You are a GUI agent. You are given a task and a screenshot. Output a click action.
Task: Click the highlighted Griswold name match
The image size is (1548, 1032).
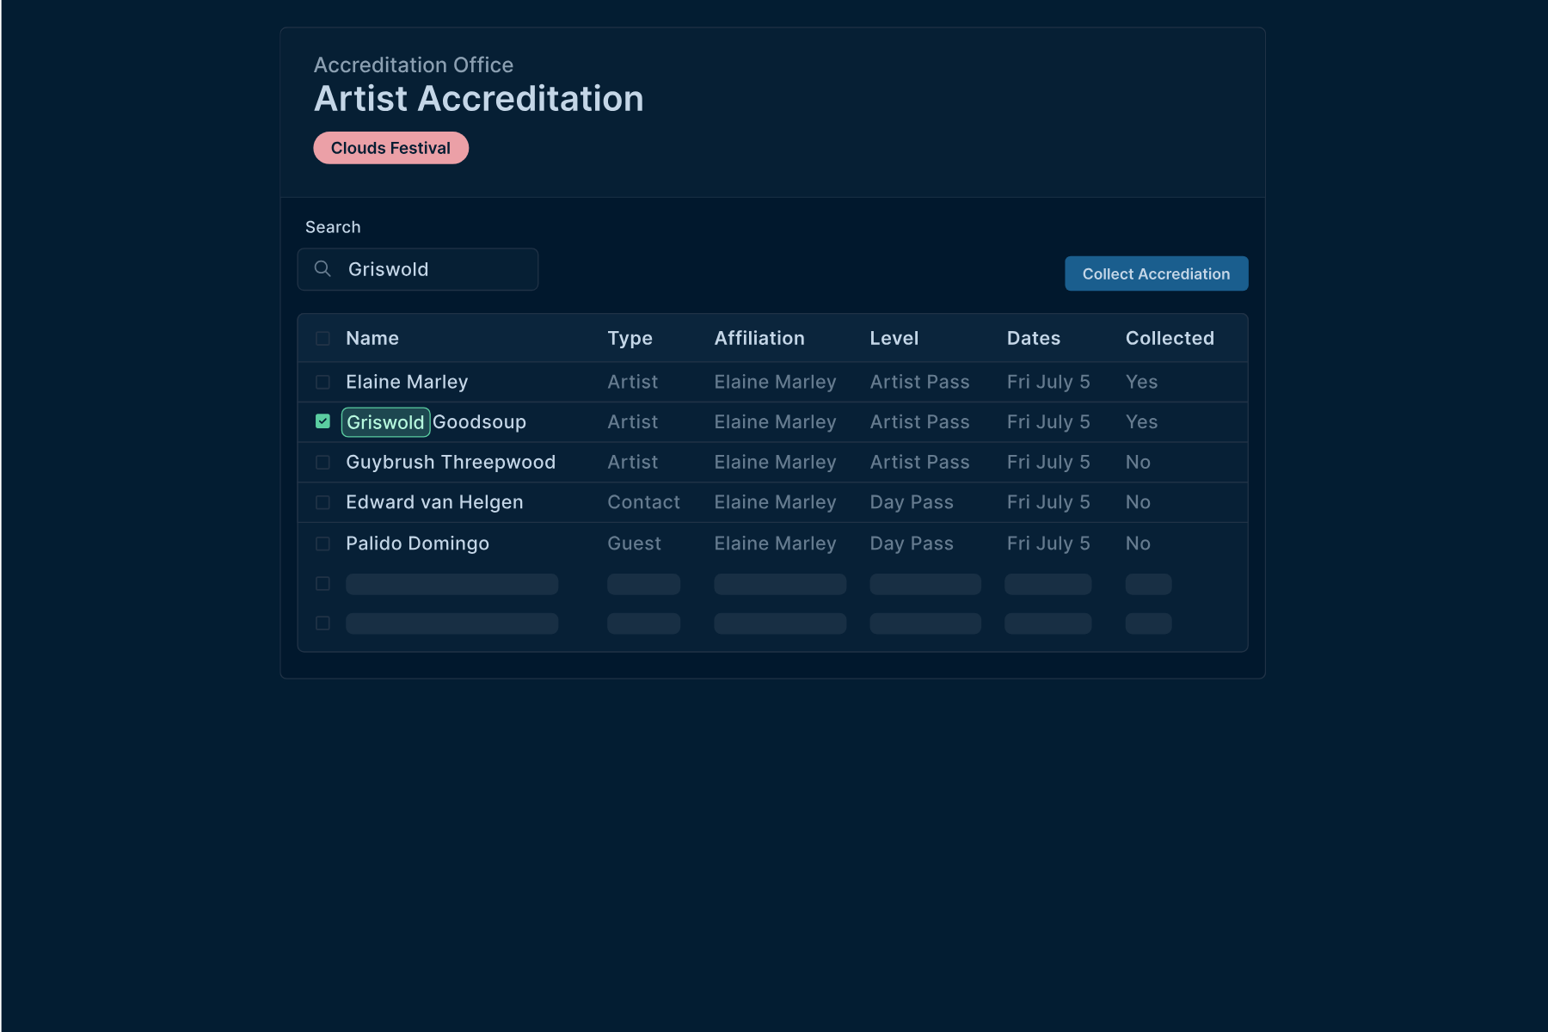385,422
